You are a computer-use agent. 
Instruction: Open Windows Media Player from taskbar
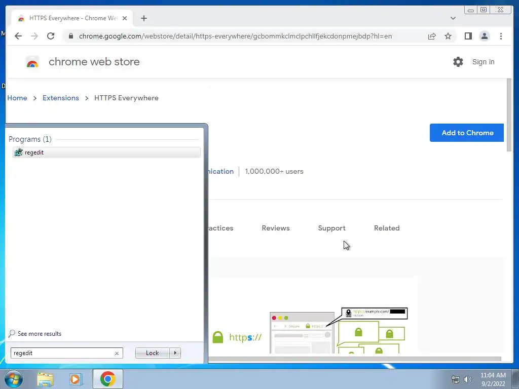click(76, 379)
